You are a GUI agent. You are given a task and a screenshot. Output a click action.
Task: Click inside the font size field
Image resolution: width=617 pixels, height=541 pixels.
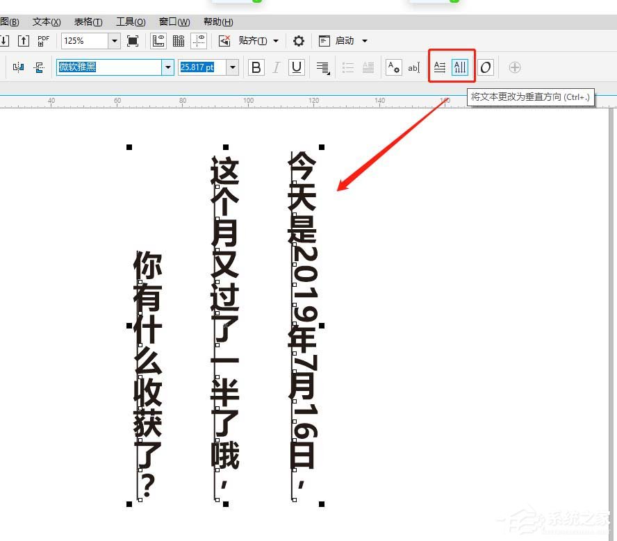[201, 67]
